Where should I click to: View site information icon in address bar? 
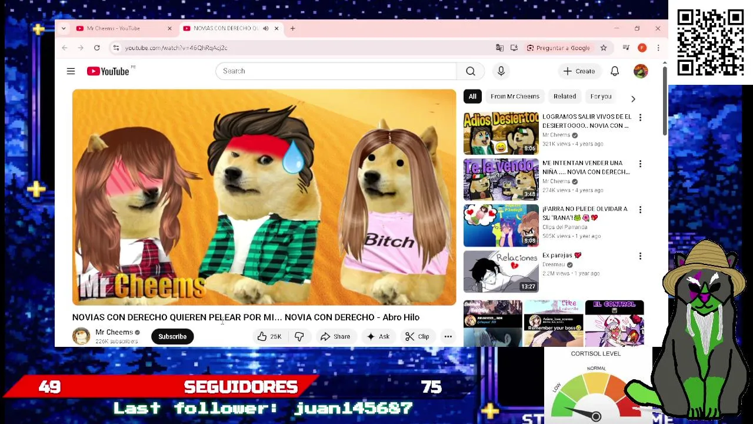[116, 48]
